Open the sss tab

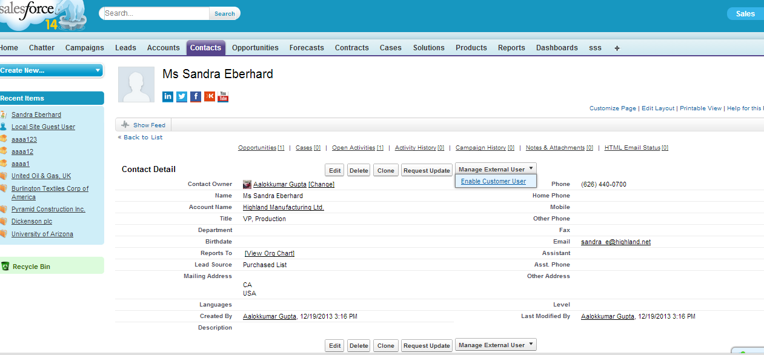coord(596,48)
